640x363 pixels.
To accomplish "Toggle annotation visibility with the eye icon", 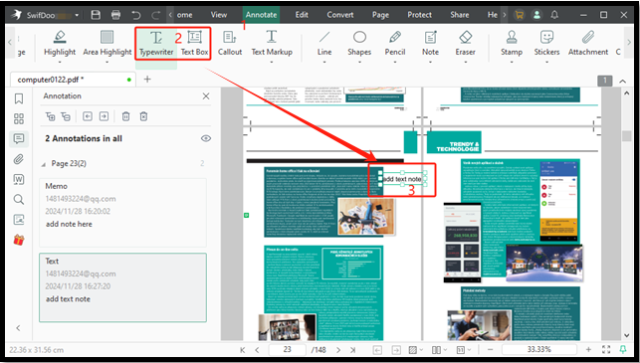I will [206, 138].
